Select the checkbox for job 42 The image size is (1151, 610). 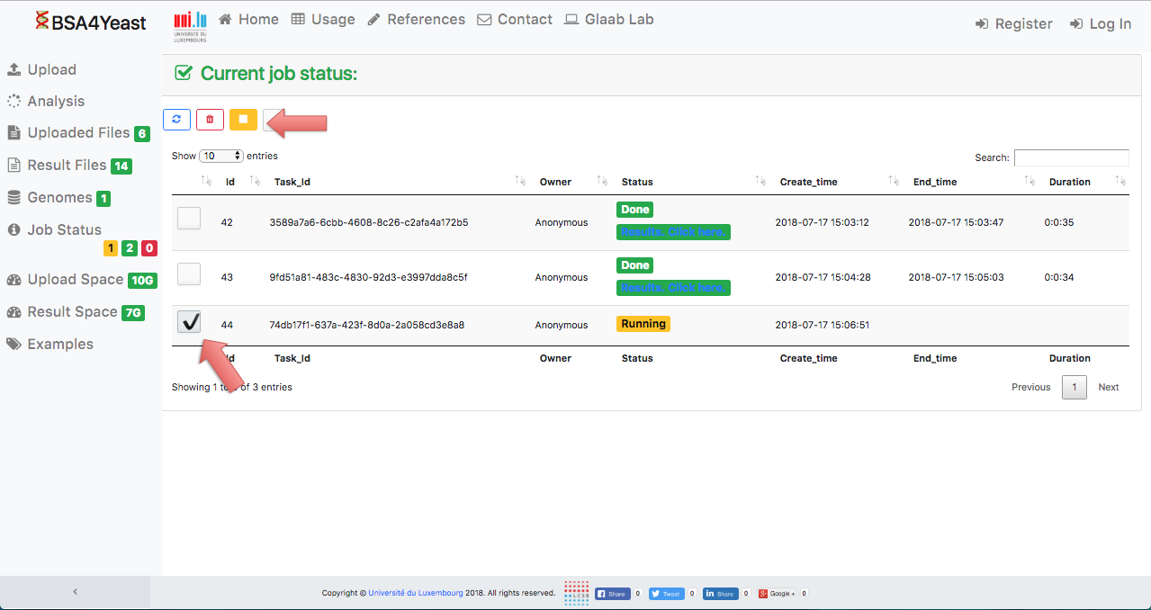tap(189, 219)
